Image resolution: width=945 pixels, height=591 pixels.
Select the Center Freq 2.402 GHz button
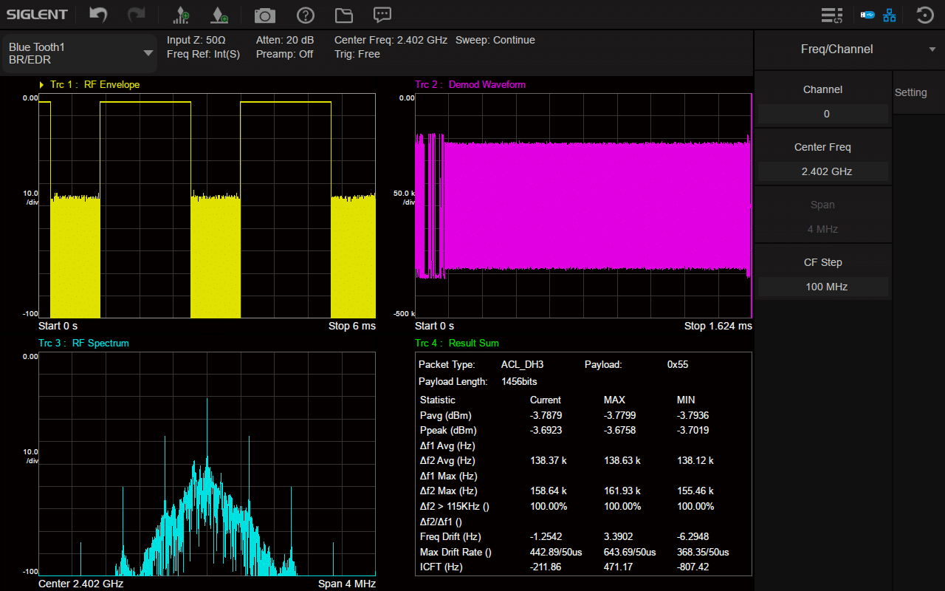point(823,158)
